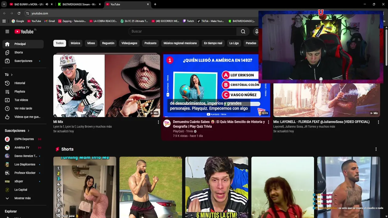Screen dimensions: 388x218
Task: Open Davoo Xeneize channel subscription
Action: [x=23, y=156]
